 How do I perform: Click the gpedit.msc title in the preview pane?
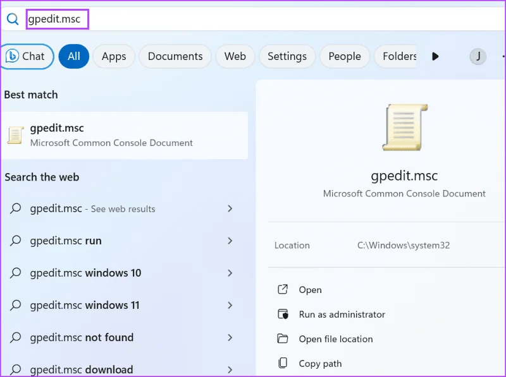(x=404, y=176)
